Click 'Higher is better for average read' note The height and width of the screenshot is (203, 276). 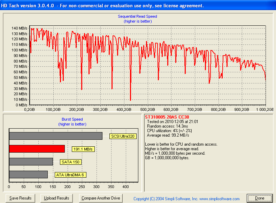pyautogui.click(x=172, y=149)
